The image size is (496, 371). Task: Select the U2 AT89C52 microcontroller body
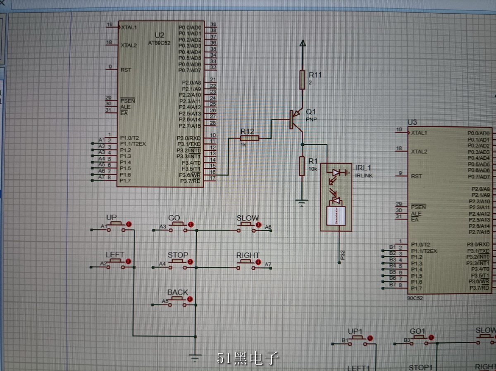coord(160,103)
